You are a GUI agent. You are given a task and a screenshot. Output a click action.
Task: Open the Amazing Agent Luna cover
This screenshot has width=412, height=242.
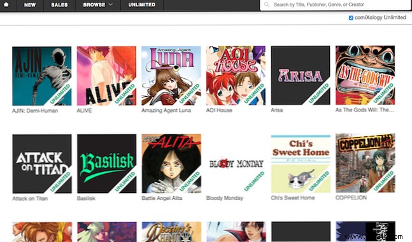tap(171, 76)
